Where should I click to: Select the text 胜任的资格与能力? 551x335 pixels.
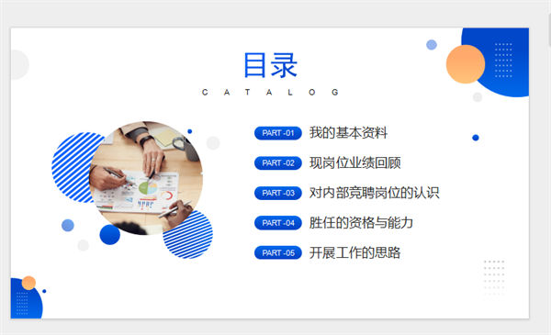361,223
